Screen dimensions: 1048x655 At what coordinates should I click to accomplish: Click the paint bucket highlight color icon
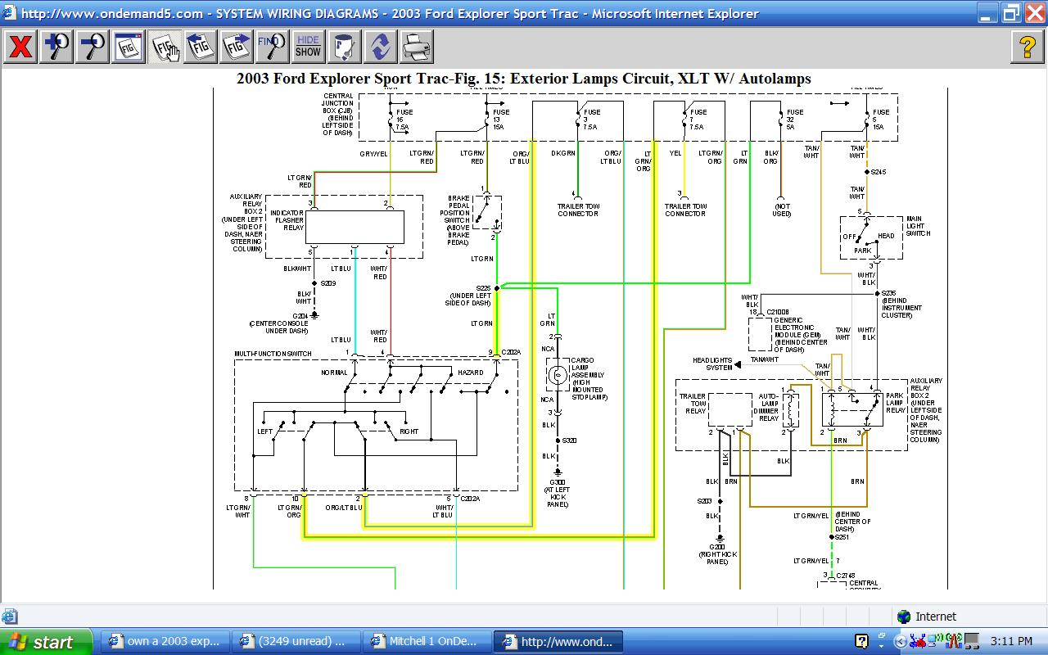[344, 47]
